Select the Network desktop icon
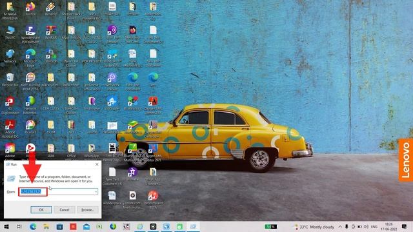The height and width of the screenshot is (232, 413). click(x=10, y=56)
